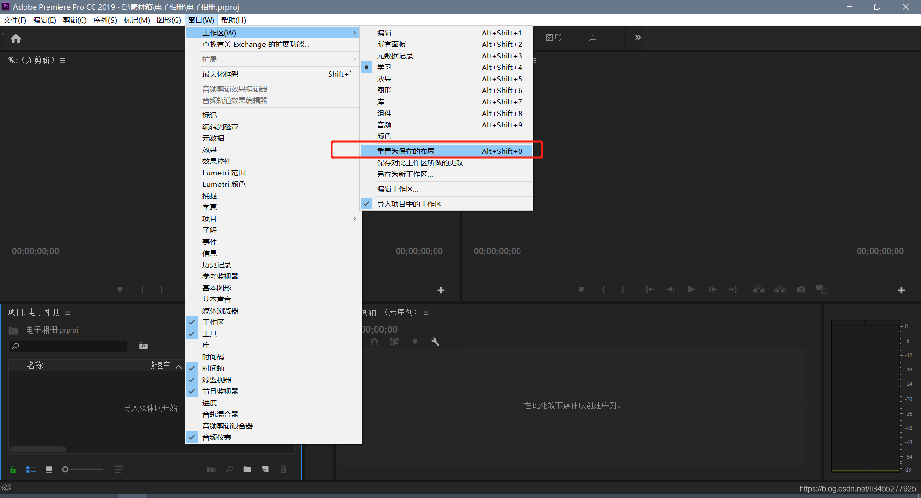Step back one frame in program monitor

click(670, 290)
